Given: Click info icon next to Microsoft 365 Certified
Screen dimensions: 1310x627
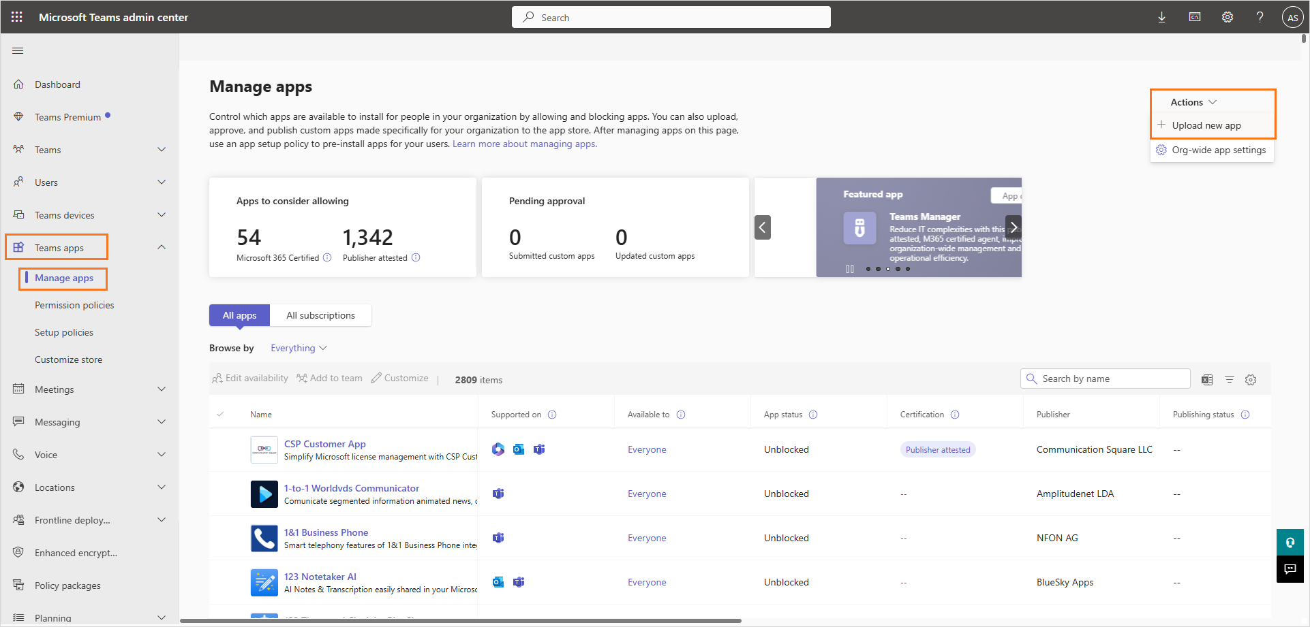Looking at the screenshot, I should [x=327, y=257].
